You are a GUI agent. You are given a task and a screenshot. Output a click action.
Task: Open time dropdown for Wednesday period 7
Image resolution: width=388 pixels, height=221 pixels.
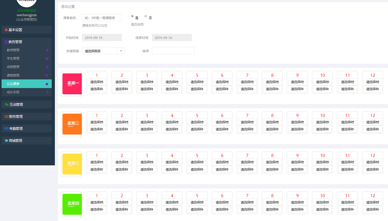pos(247,162)
